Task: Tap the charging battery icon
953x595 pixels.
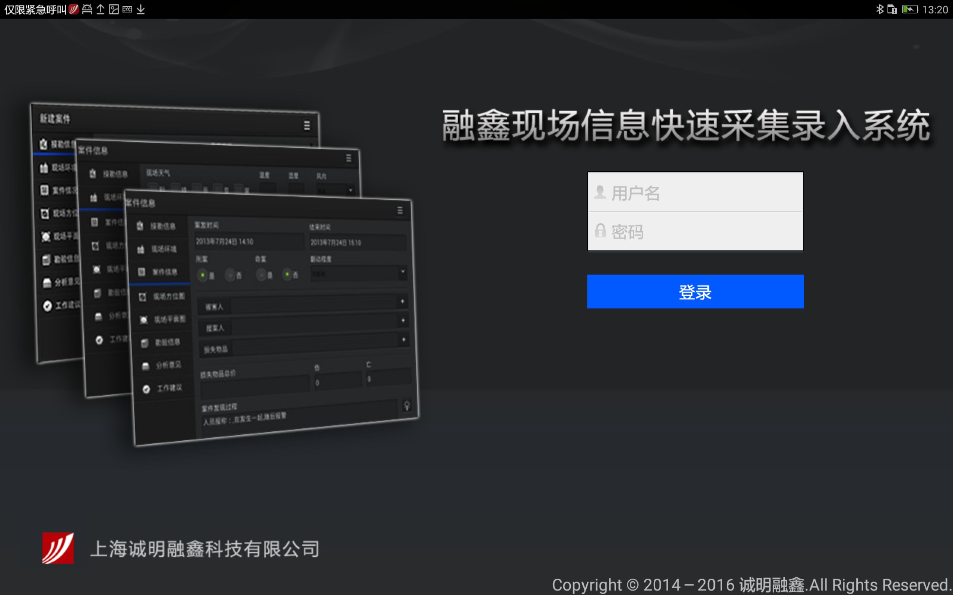Action: [910, 9]
